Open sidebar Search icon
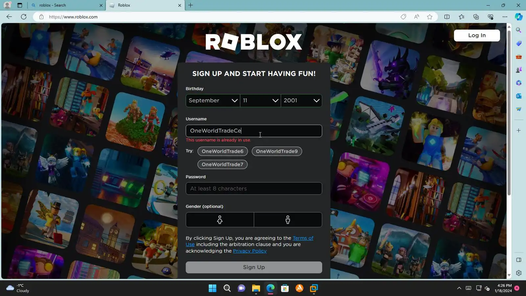 [x=519, y=30]
